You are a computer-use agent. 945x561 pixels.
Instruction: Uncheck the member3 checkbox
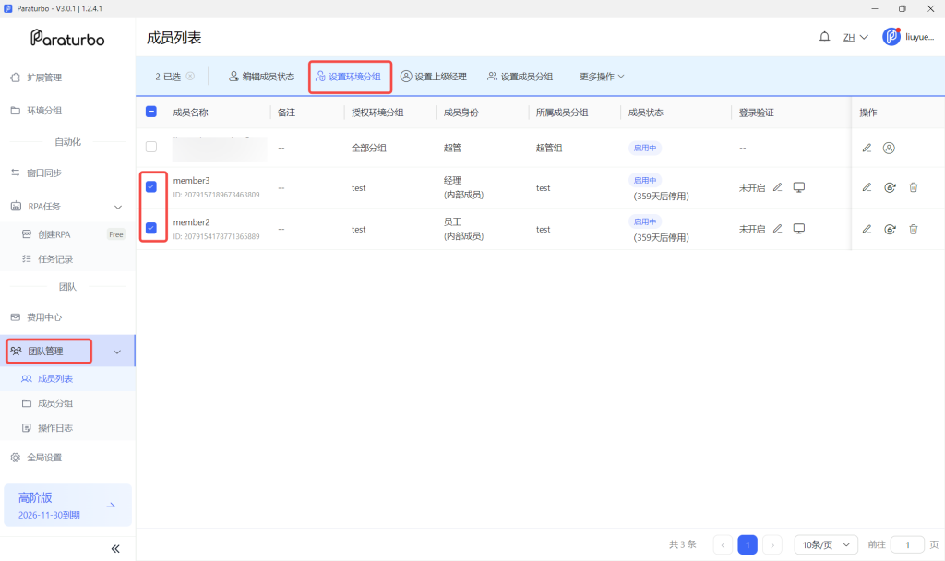pos(151,186)
